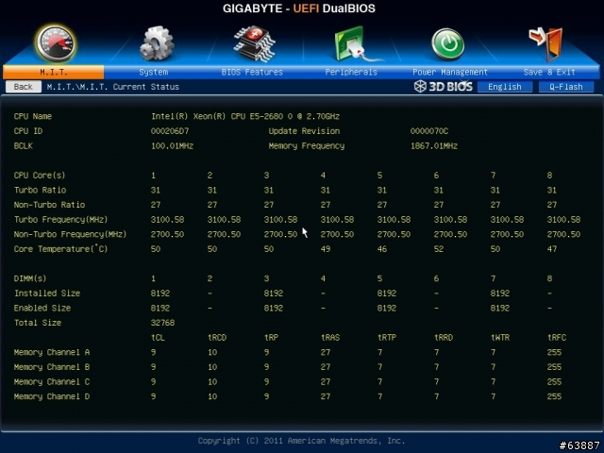Image resolution: width=604 pixels, height=453 pixels.
Task: Click the Turbo Frequency(MHz) label
Action: [x=60, y=220]
